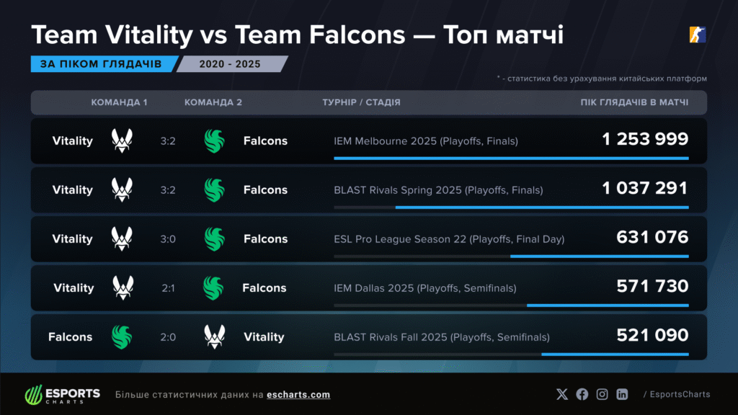Image resolution: width=738 pixels, height=415 pixels.
Task: Click the X (Twitter) social icon
Action: 563,394
